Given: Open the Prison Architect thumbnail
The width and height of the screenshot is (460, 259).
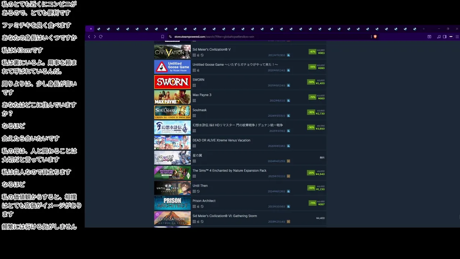Looking at the screenshot, I should pos(172,203).
